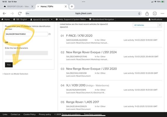Click Last activity 13-03-2025 20:49:00 GMT
This screenshot has width=167, height=117.
coord(141,56)
